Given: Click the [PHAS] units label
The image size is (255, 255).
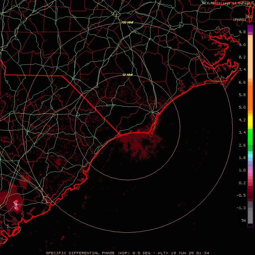Looking at the screenshot, I should [x=239, y=20].
